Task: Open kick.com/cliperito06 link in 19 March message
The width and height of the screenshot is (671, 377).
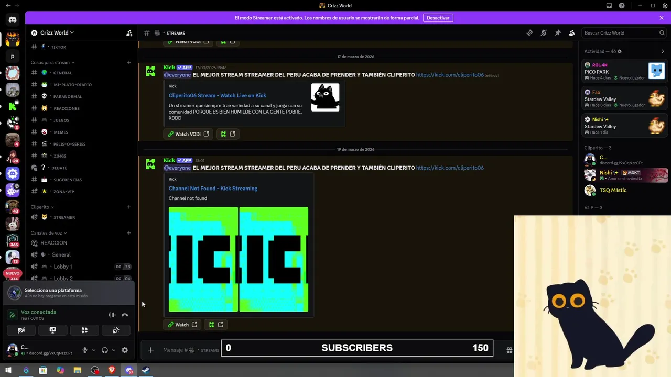Action: pos(450,168)
